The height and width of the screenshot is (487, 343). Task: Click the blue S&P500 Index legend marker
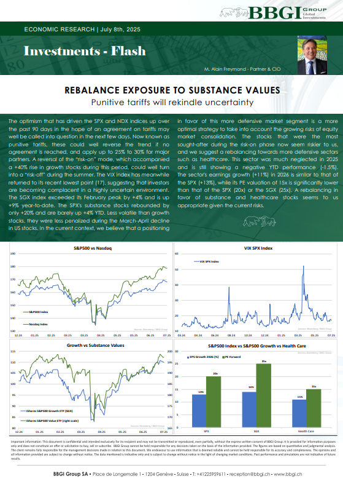pyautogui.click(x=26, y=312)
